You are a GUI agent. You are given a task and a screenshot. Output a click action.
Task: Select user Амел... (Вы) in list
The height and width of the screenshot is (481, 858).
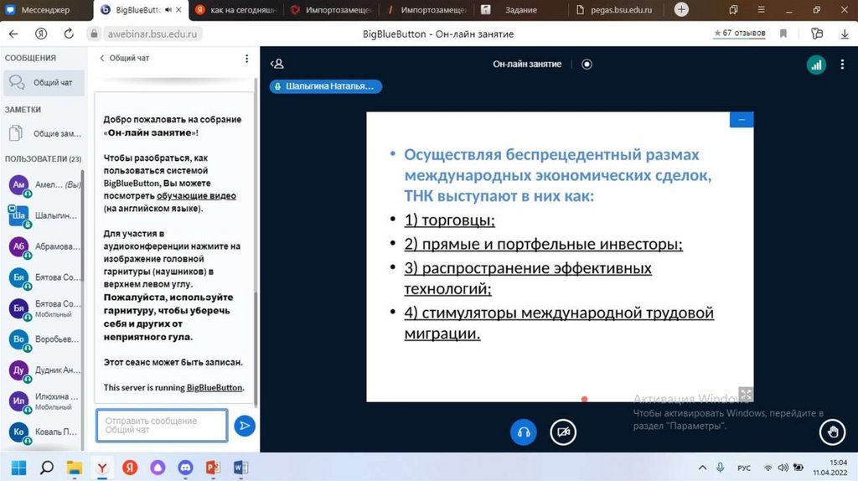pos(44,185)
